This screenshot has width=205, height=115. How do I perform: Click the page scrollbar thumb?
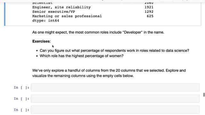tap(204, 95)
